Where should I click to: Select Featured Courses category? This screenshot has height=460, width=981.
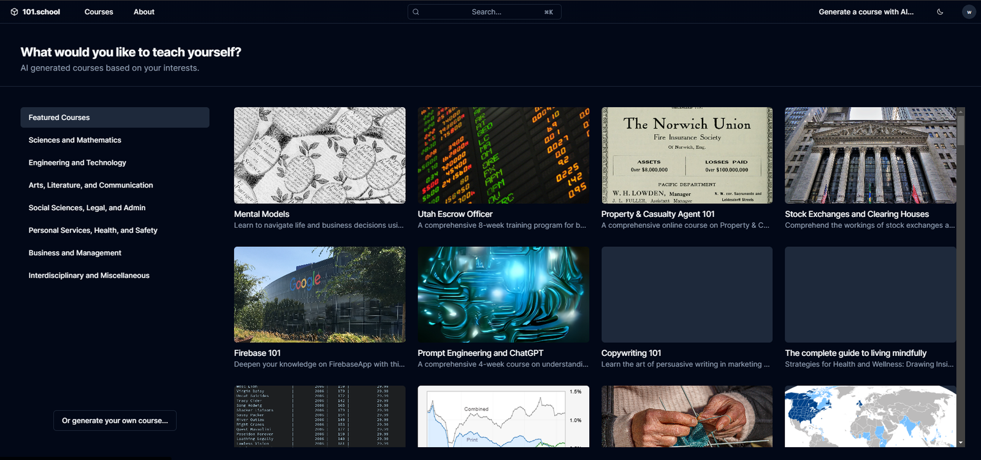pos(115,118)
